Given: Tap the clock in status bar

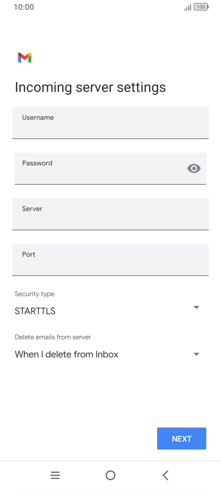Looking at the screenshot, I should [24, 7].
